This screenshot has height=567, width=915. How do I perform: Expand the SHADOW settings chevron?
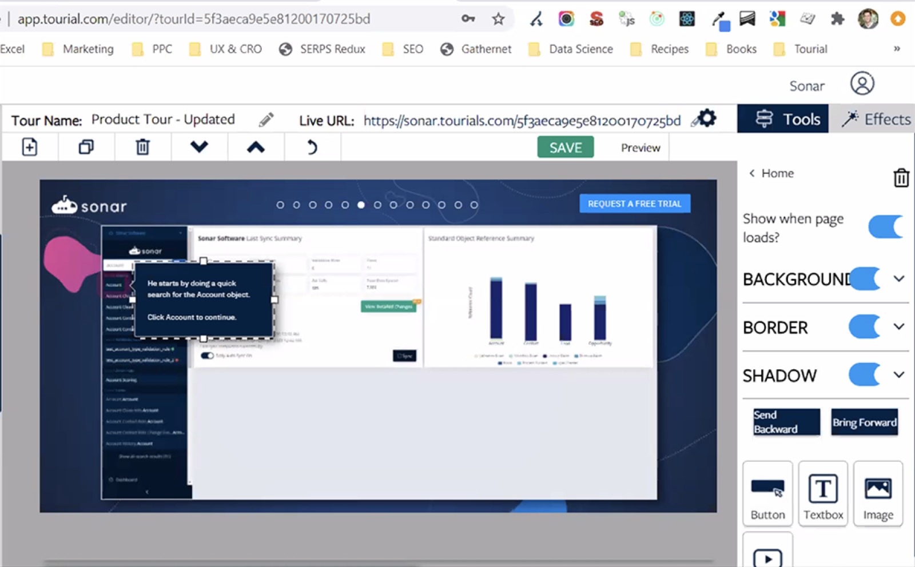(899, 375)
